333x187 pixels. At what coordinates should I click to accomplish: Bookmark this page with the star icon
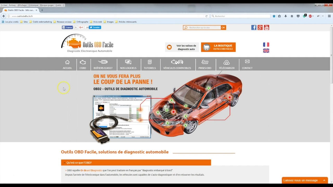click(274, 16)
